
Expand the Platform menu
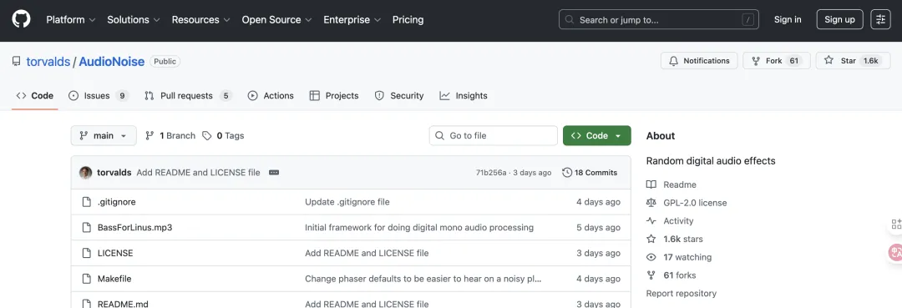click(x=70, y=19)
